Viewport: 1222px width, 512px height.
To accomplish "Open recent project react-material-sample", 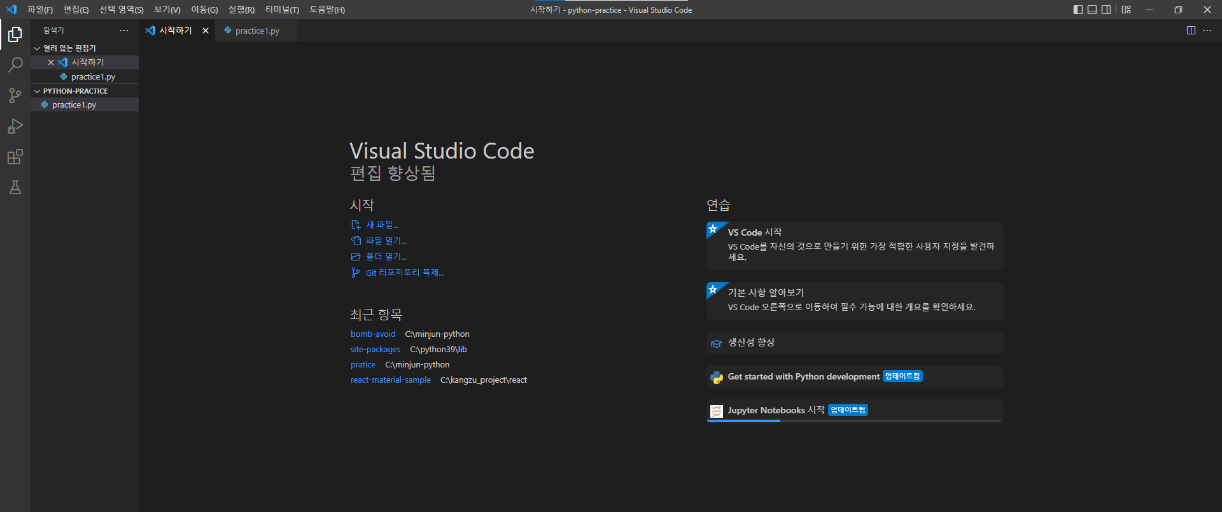I will tap(391, 380).
